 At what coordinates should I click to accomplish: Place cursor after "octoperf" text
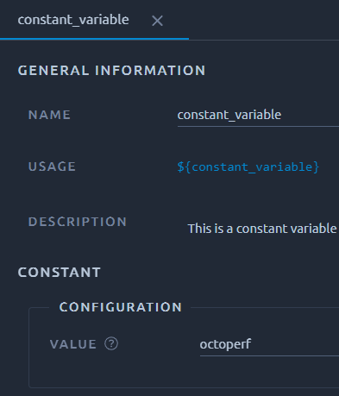click(252, 344)
